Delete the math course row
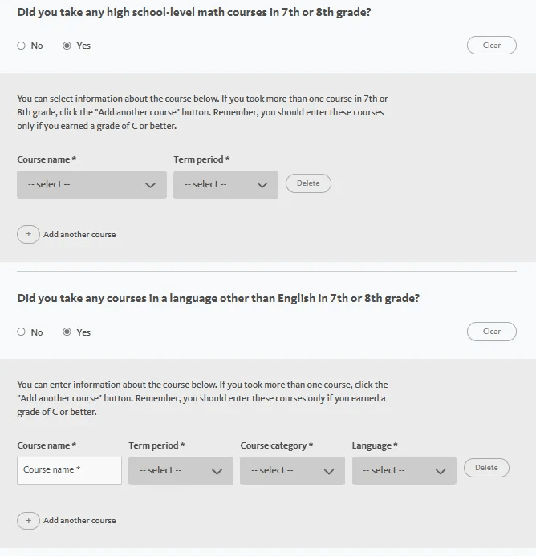 tap(308, 183)
